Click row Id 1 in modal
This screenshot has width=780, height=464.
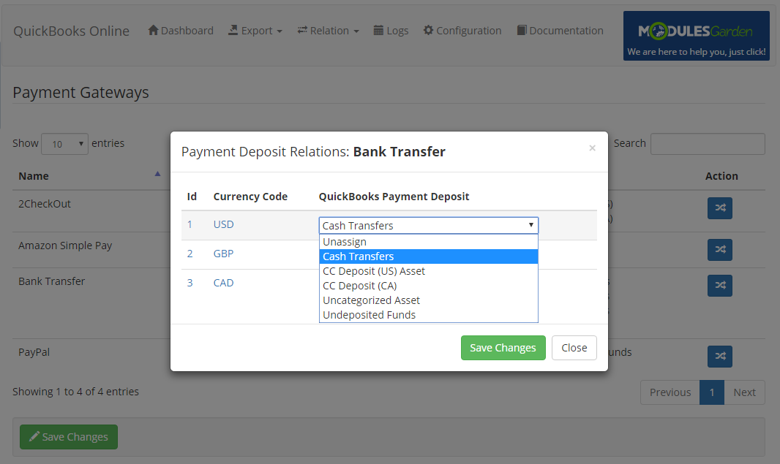(190, 224)
